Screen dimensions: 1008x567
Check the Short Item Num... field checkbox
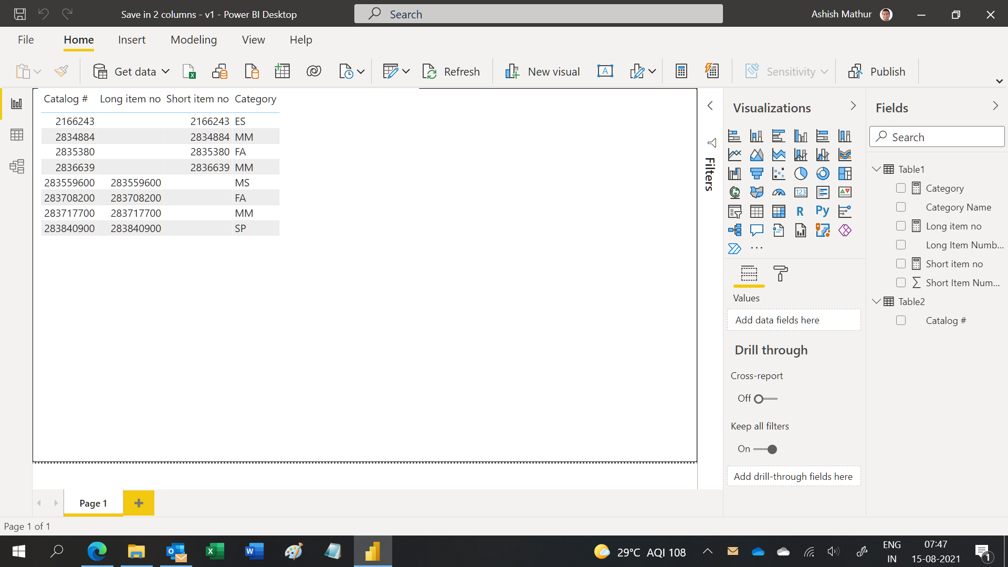coord(901,282)
